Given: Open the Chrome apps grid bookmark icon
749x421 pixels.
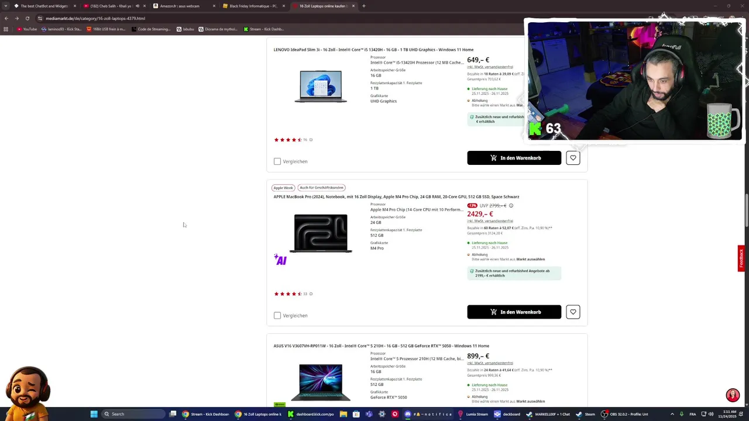Looking at the screenshot, I should click(x=6, y=29).
